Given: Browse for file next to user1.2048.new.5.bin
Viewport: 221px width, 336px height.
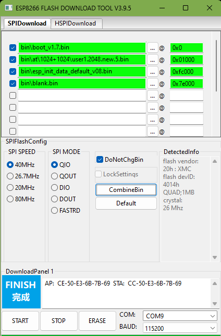Looking at the screenshot, I should [153, 60].
